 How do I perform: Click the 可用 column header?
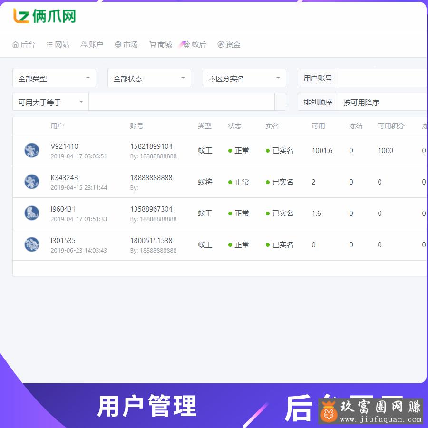coord(318,126)
